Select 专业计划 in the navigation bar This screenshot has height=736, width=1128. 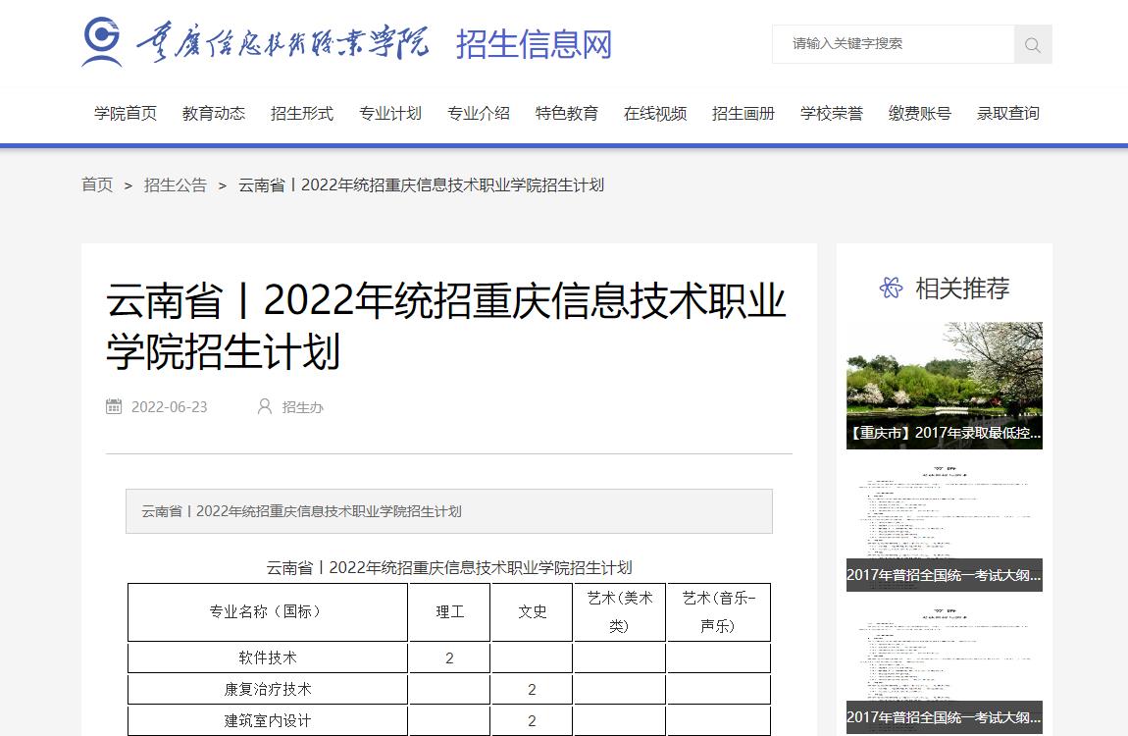[x=390, y=114]
